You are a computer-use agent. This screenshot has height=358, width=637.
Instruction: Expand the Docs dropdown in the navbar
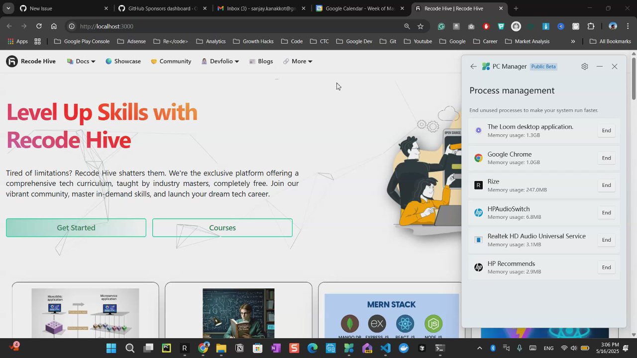click(x=81, y=61)
